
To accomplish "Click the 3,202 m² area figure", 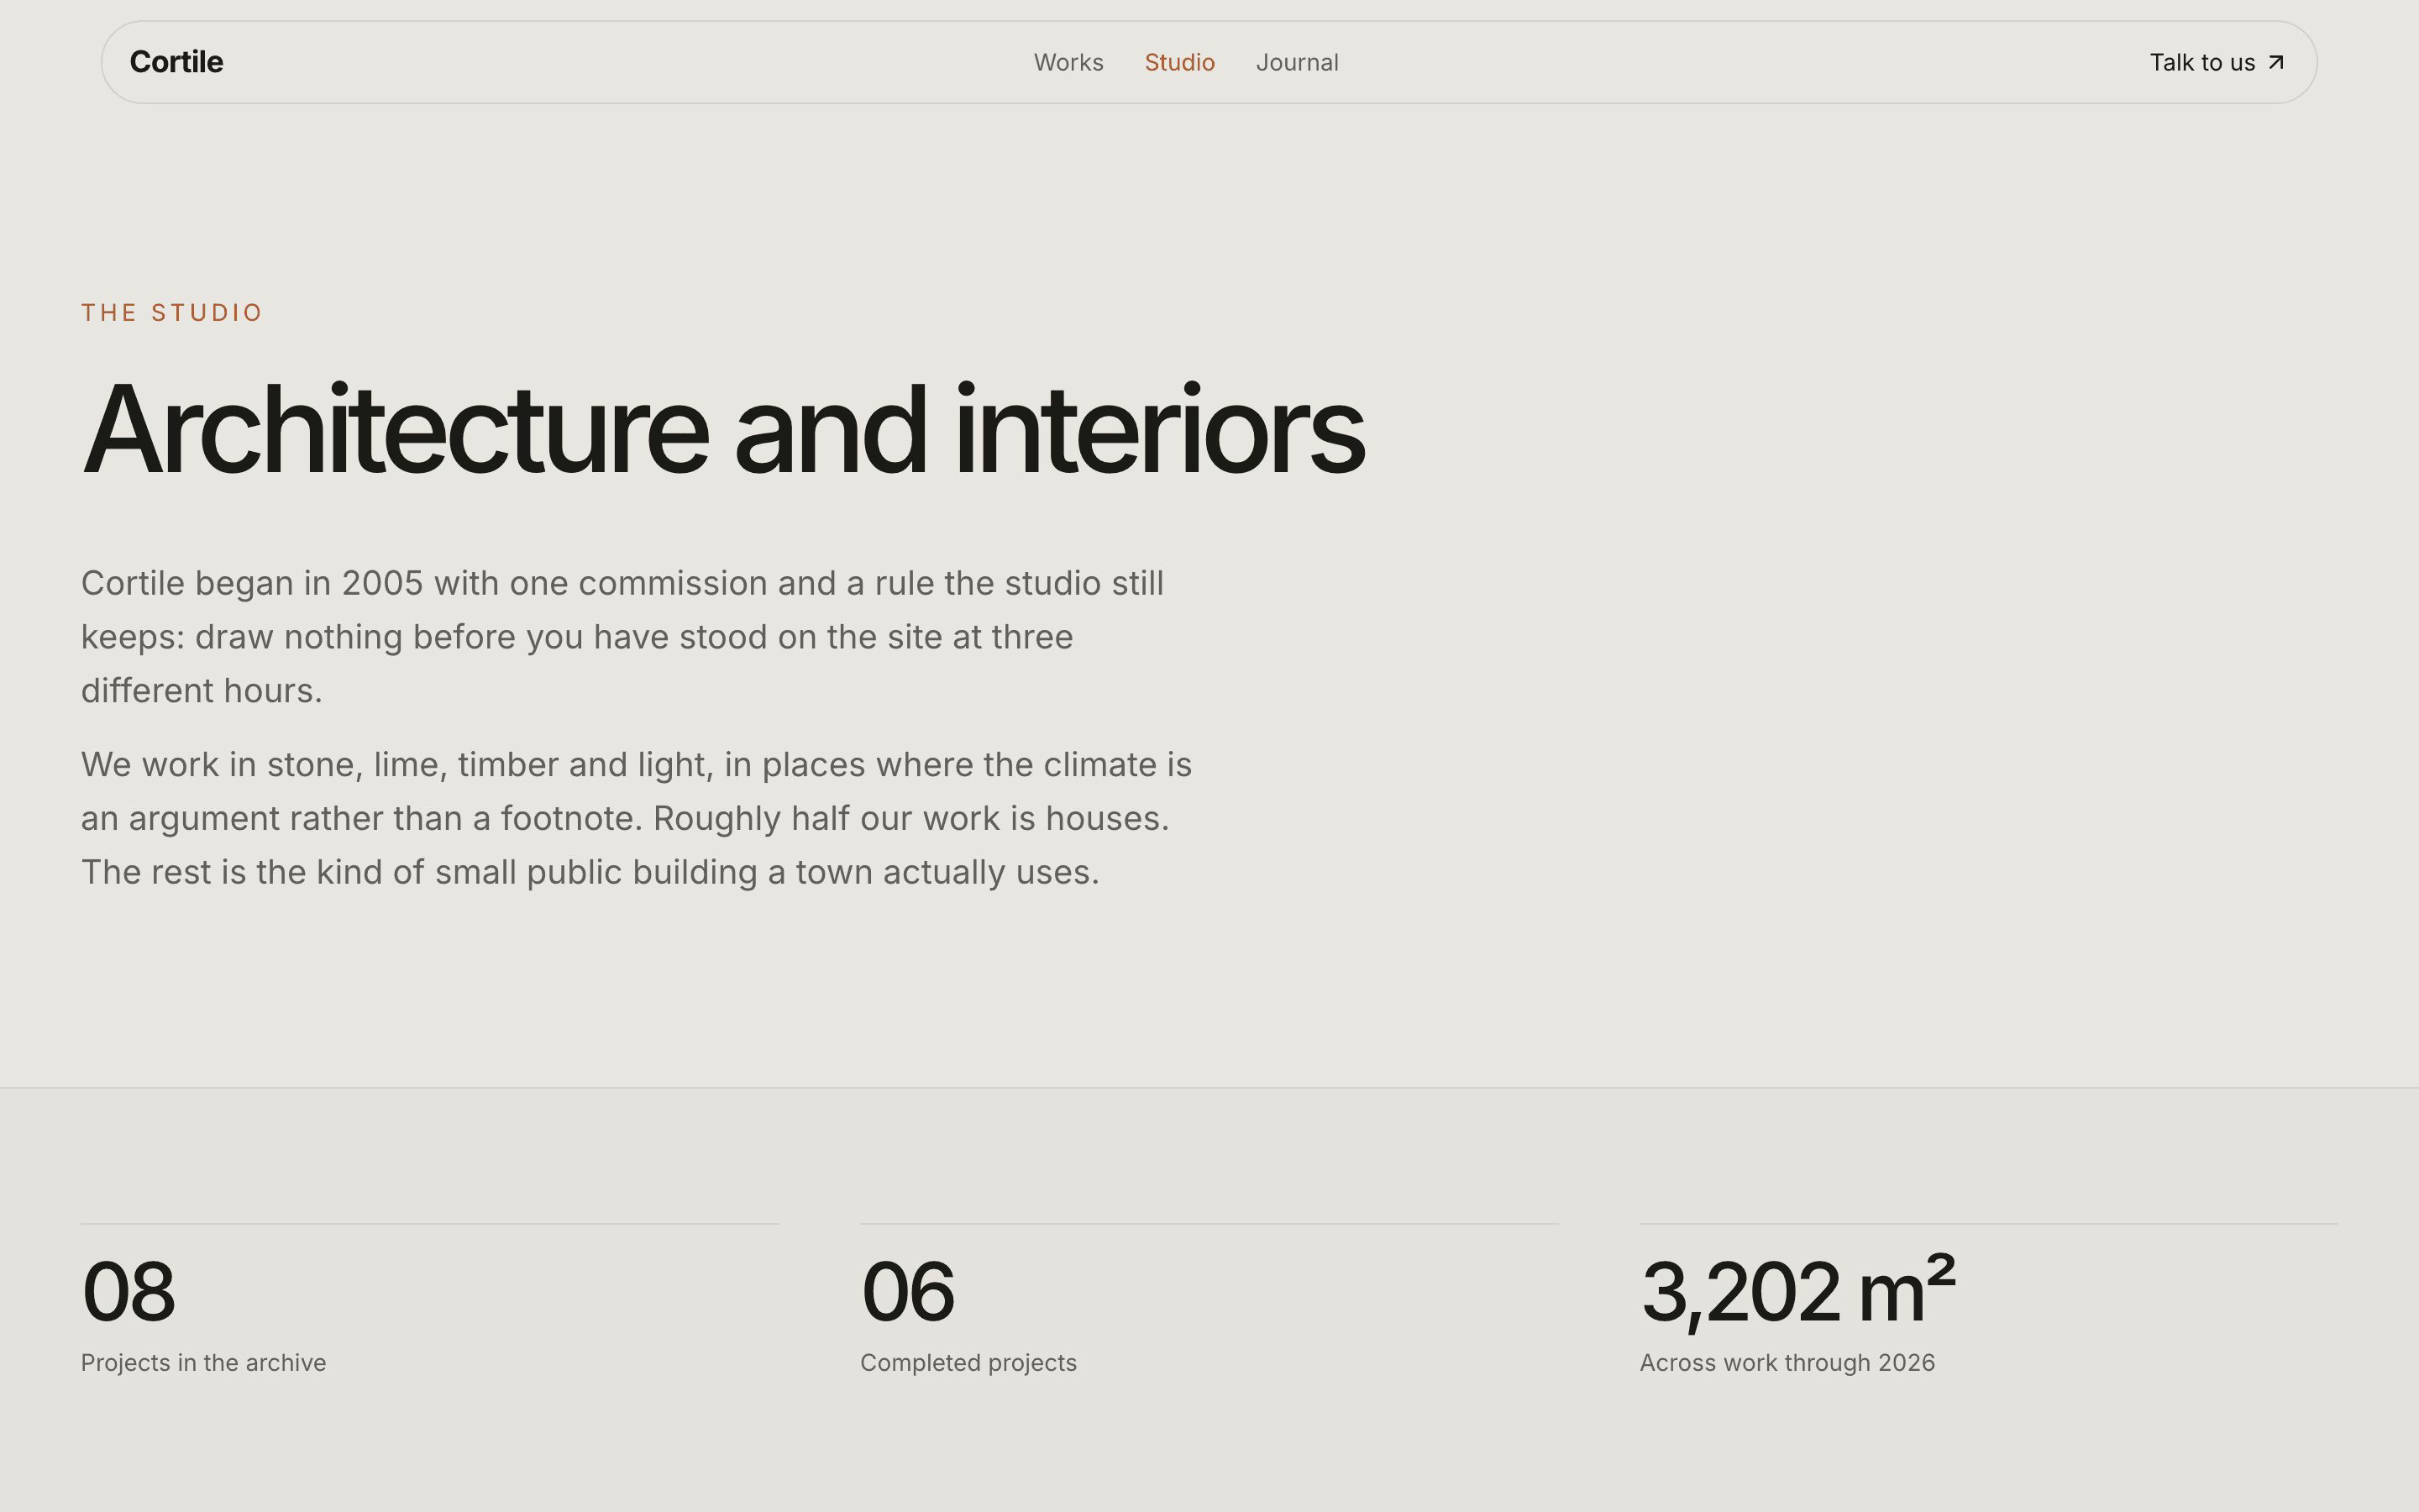I will coord(1797,1290).
